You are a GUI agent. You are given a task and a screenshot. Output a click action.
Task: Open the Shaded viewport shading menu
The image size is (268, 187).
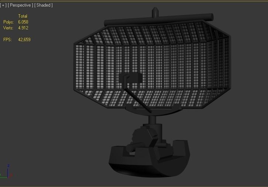click(43, 5)
